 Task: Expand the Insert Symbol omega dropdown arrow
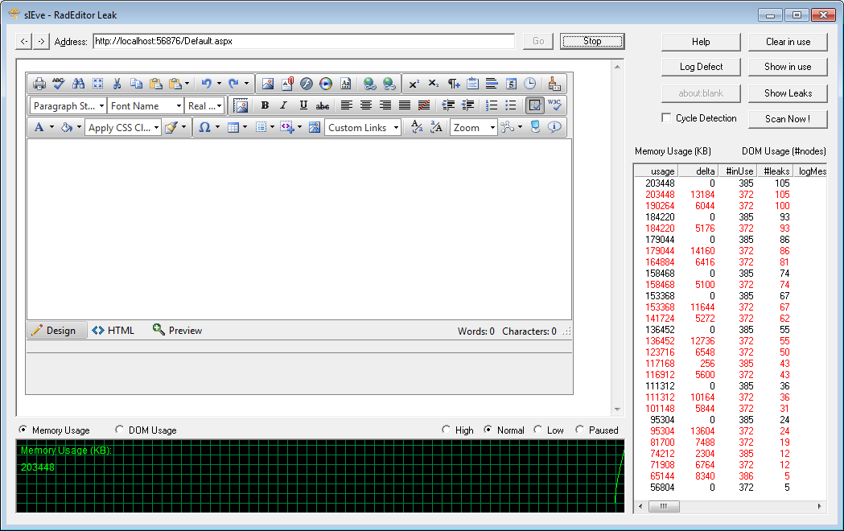coord(217,127)
